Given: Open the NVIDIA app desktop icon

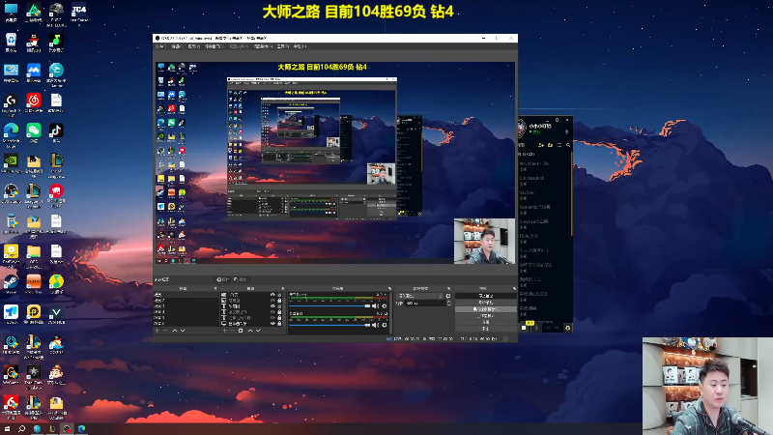Looking at the screenshot, I should click(11, 160).
